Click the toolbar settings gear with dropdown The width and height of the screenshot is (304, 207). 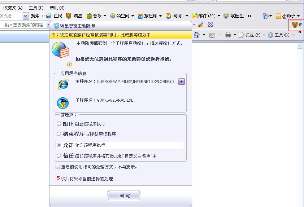tap(267, 16)
